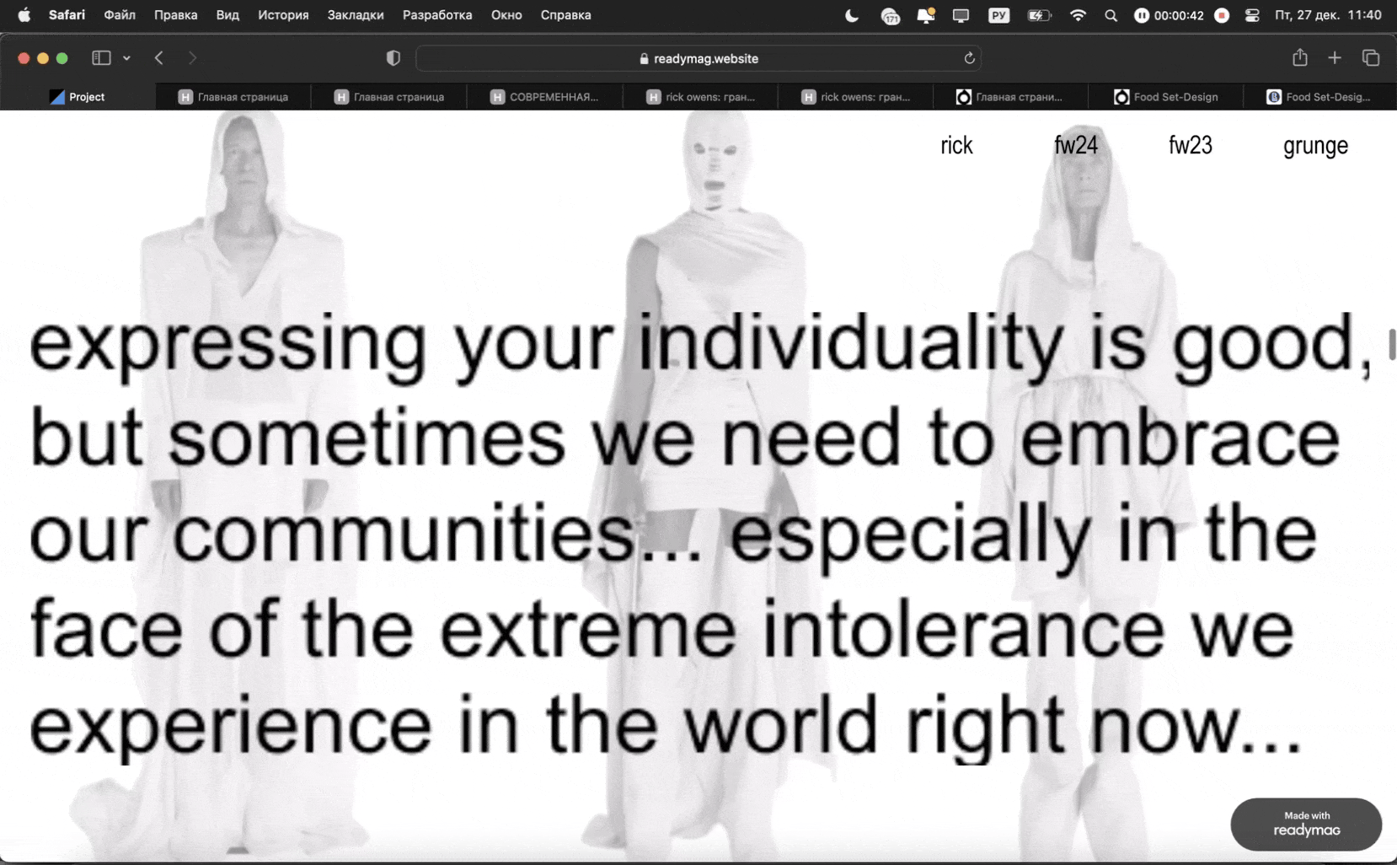Open the История menu
This screenshot has width=1397, height=865.
click(x=283, y=15)
